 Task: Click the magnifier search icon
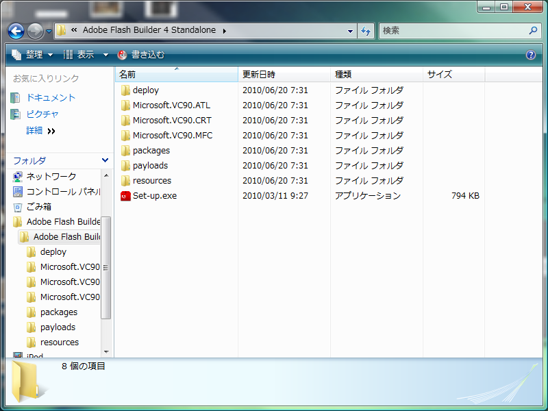[533, 31]
